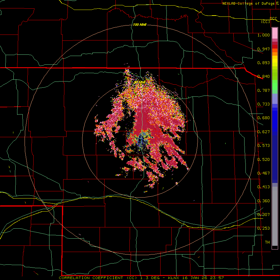Click the 0.360 legend value
Image resolution: width=280 pixels, height=280 pixels.
click(x=264, y=201)
